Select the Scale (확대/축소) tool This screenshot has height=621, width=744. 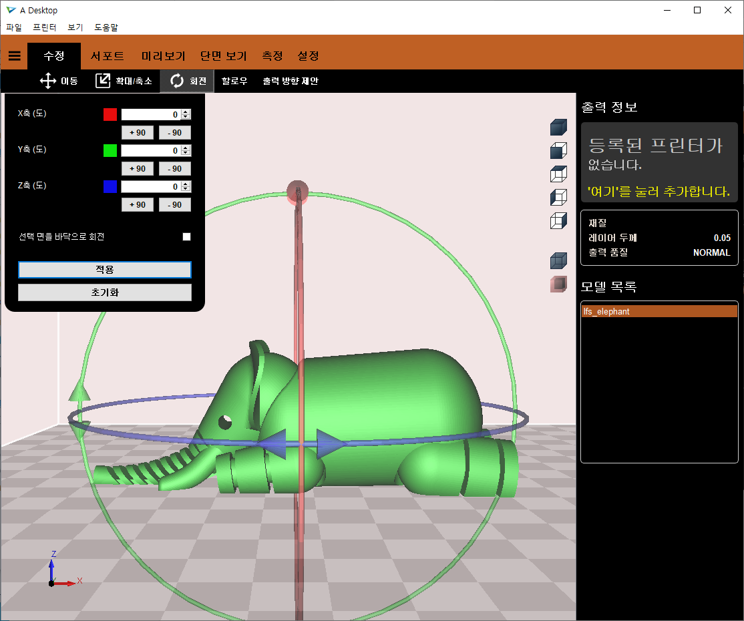click(x=124, y=81)
